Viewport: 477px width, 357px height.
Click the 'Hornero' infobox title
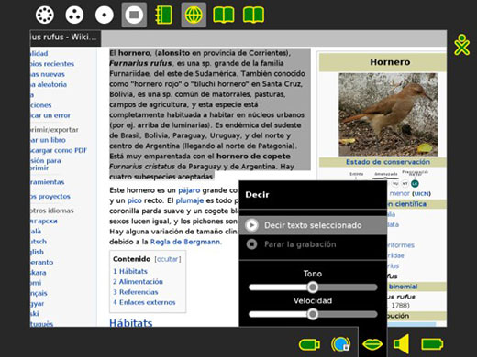[390, 62]
